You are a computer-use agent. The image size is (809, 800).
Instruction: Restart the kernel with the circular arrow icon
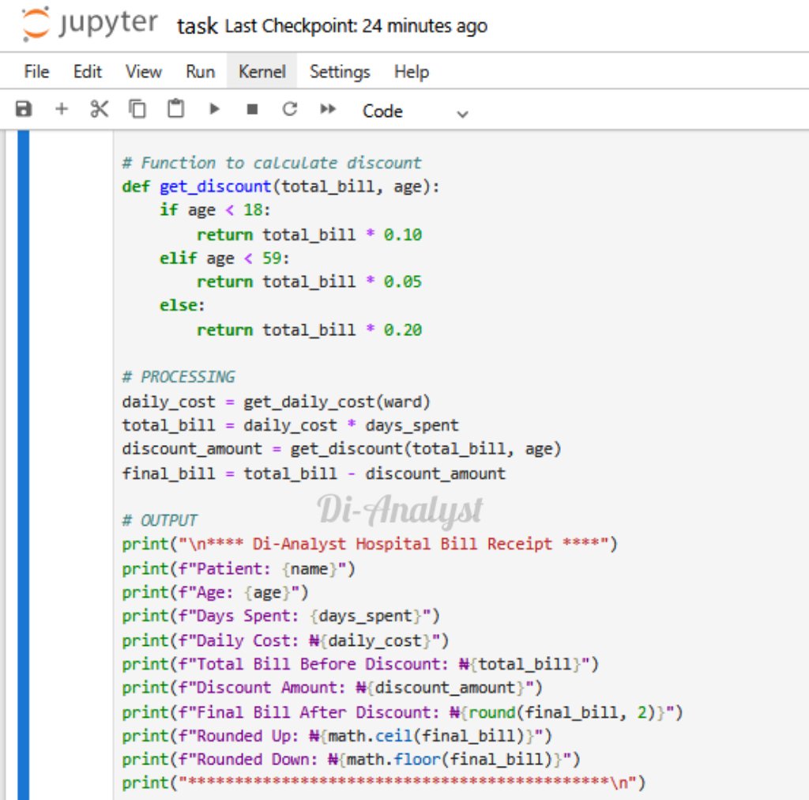290,109
